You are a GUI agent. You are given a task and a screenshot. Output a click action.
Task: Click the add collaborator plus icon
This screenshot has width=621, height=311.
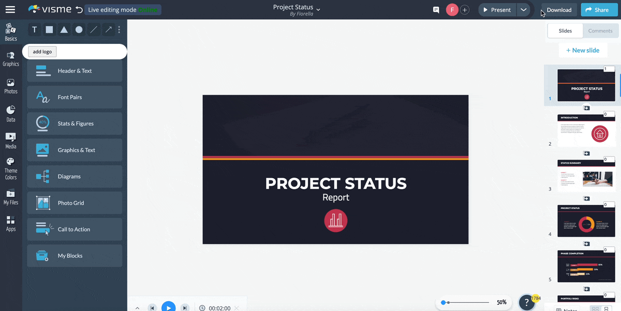[465, 10]
